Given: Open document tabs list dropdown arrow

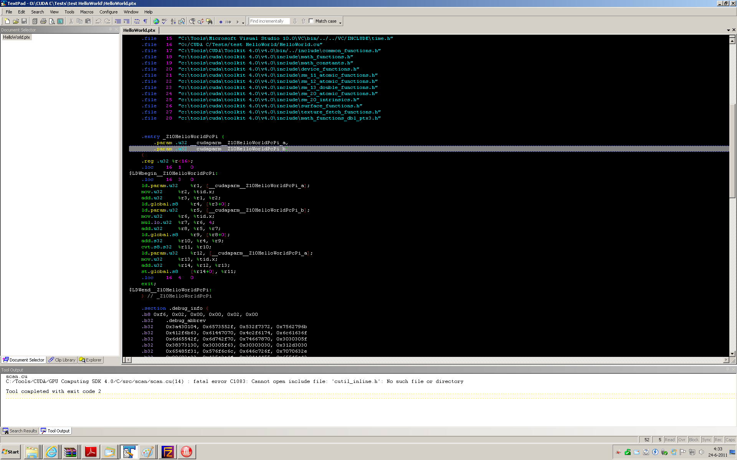Looking at the screenshot, I should tap(728, 30).
